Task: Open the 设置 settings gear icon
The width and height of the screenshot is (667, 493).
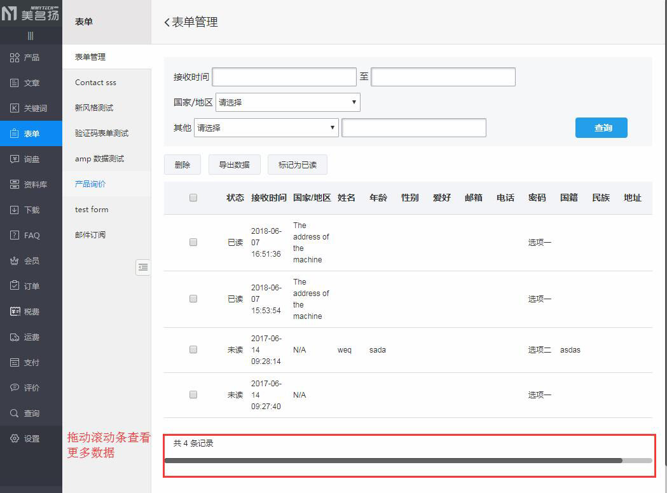Action: (x=15, y=439)
